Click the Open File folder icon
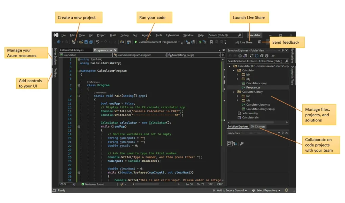Viewport: 345px width, 203px height. pyautogui.click(x=81, y=42)
